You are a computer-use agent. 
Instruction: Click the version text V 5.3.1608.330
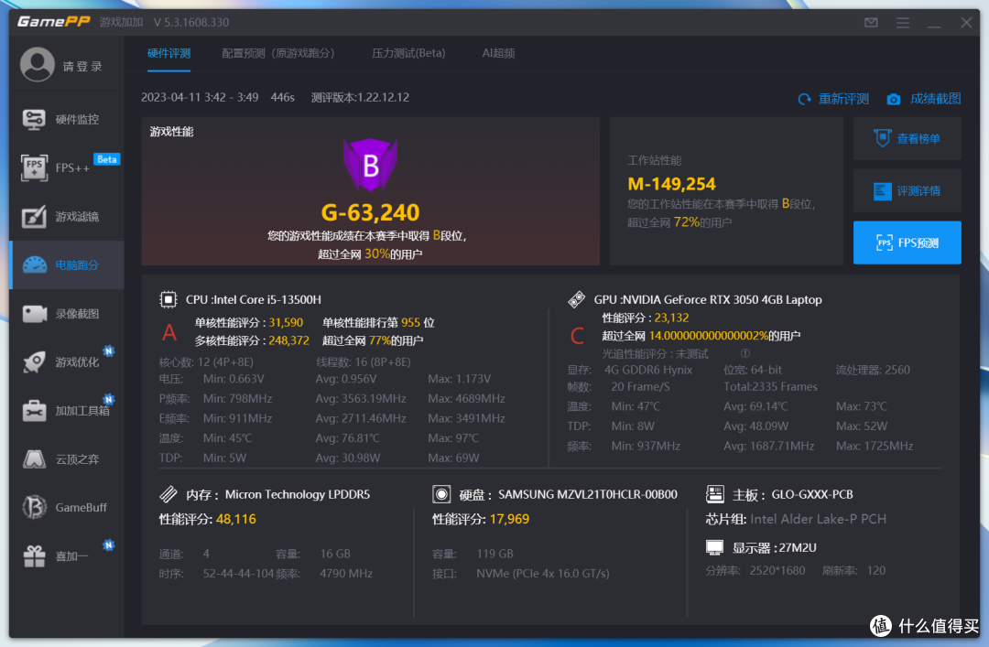(191, 22)
